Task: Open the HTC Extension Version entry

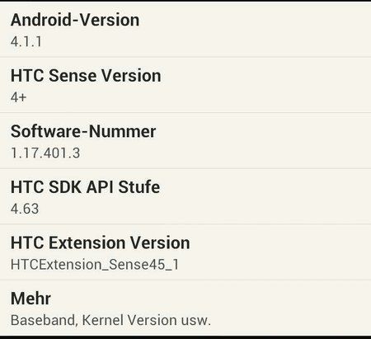Action: pyautogui.click(x=185, y=252)
